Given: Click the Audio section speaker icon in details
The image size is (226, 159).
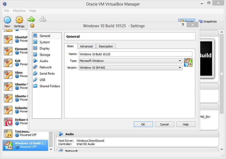Looking at the screenshot, I should click(x=61, y=134).
